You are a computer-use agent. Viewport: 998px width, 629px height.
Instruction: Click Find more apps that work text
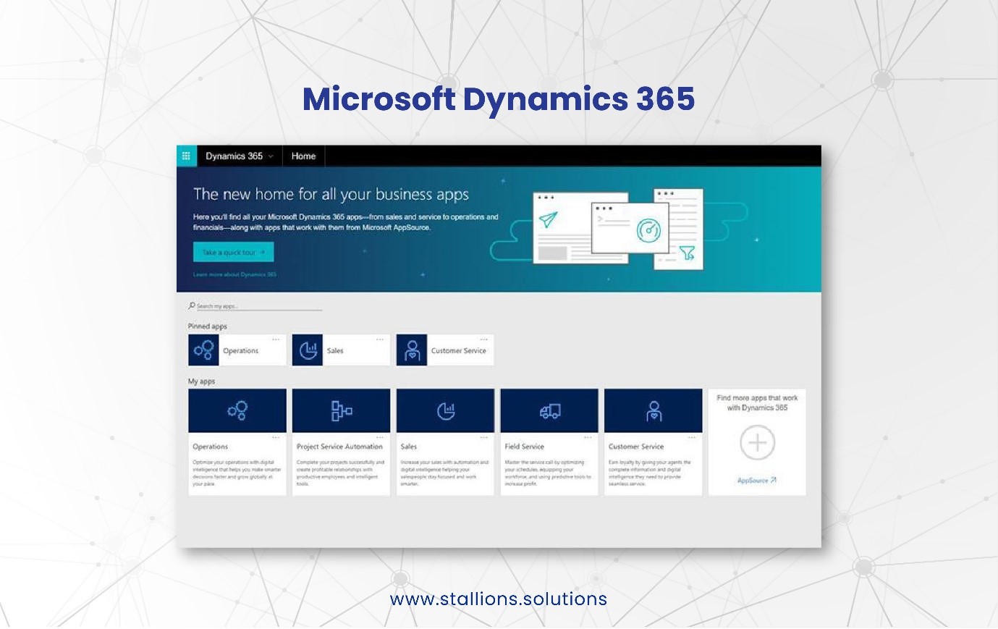pyautogui.click(x=757, y=402)
